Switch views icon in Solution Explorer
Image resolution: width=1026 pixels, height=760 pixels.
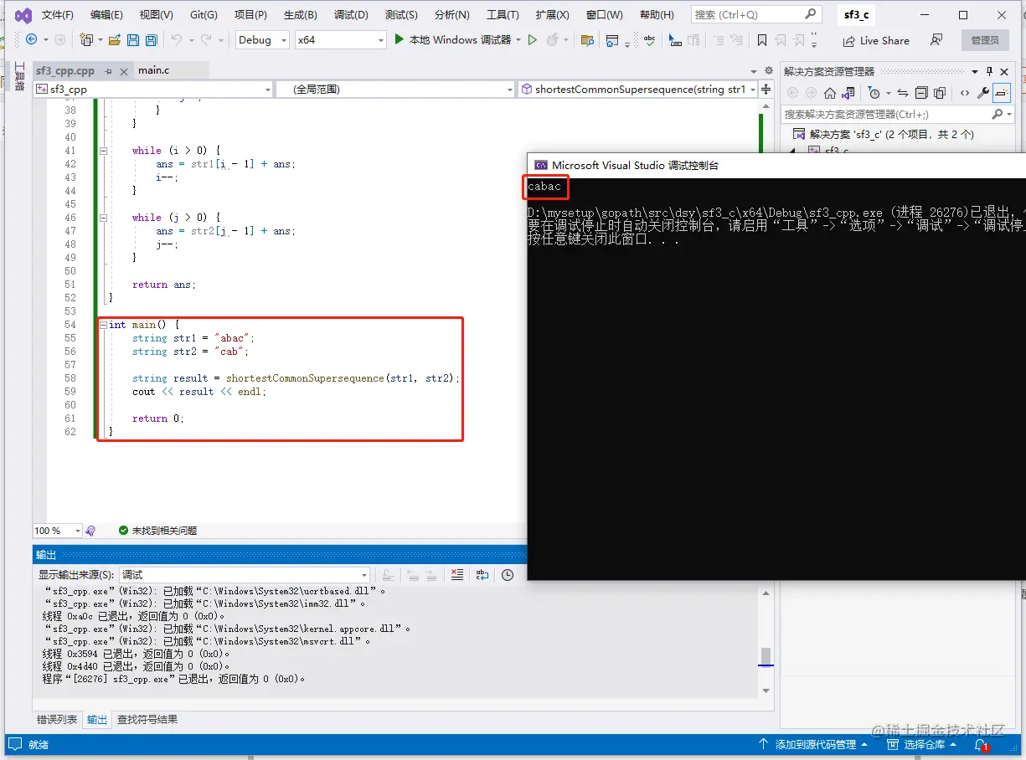tap(848, 93)
